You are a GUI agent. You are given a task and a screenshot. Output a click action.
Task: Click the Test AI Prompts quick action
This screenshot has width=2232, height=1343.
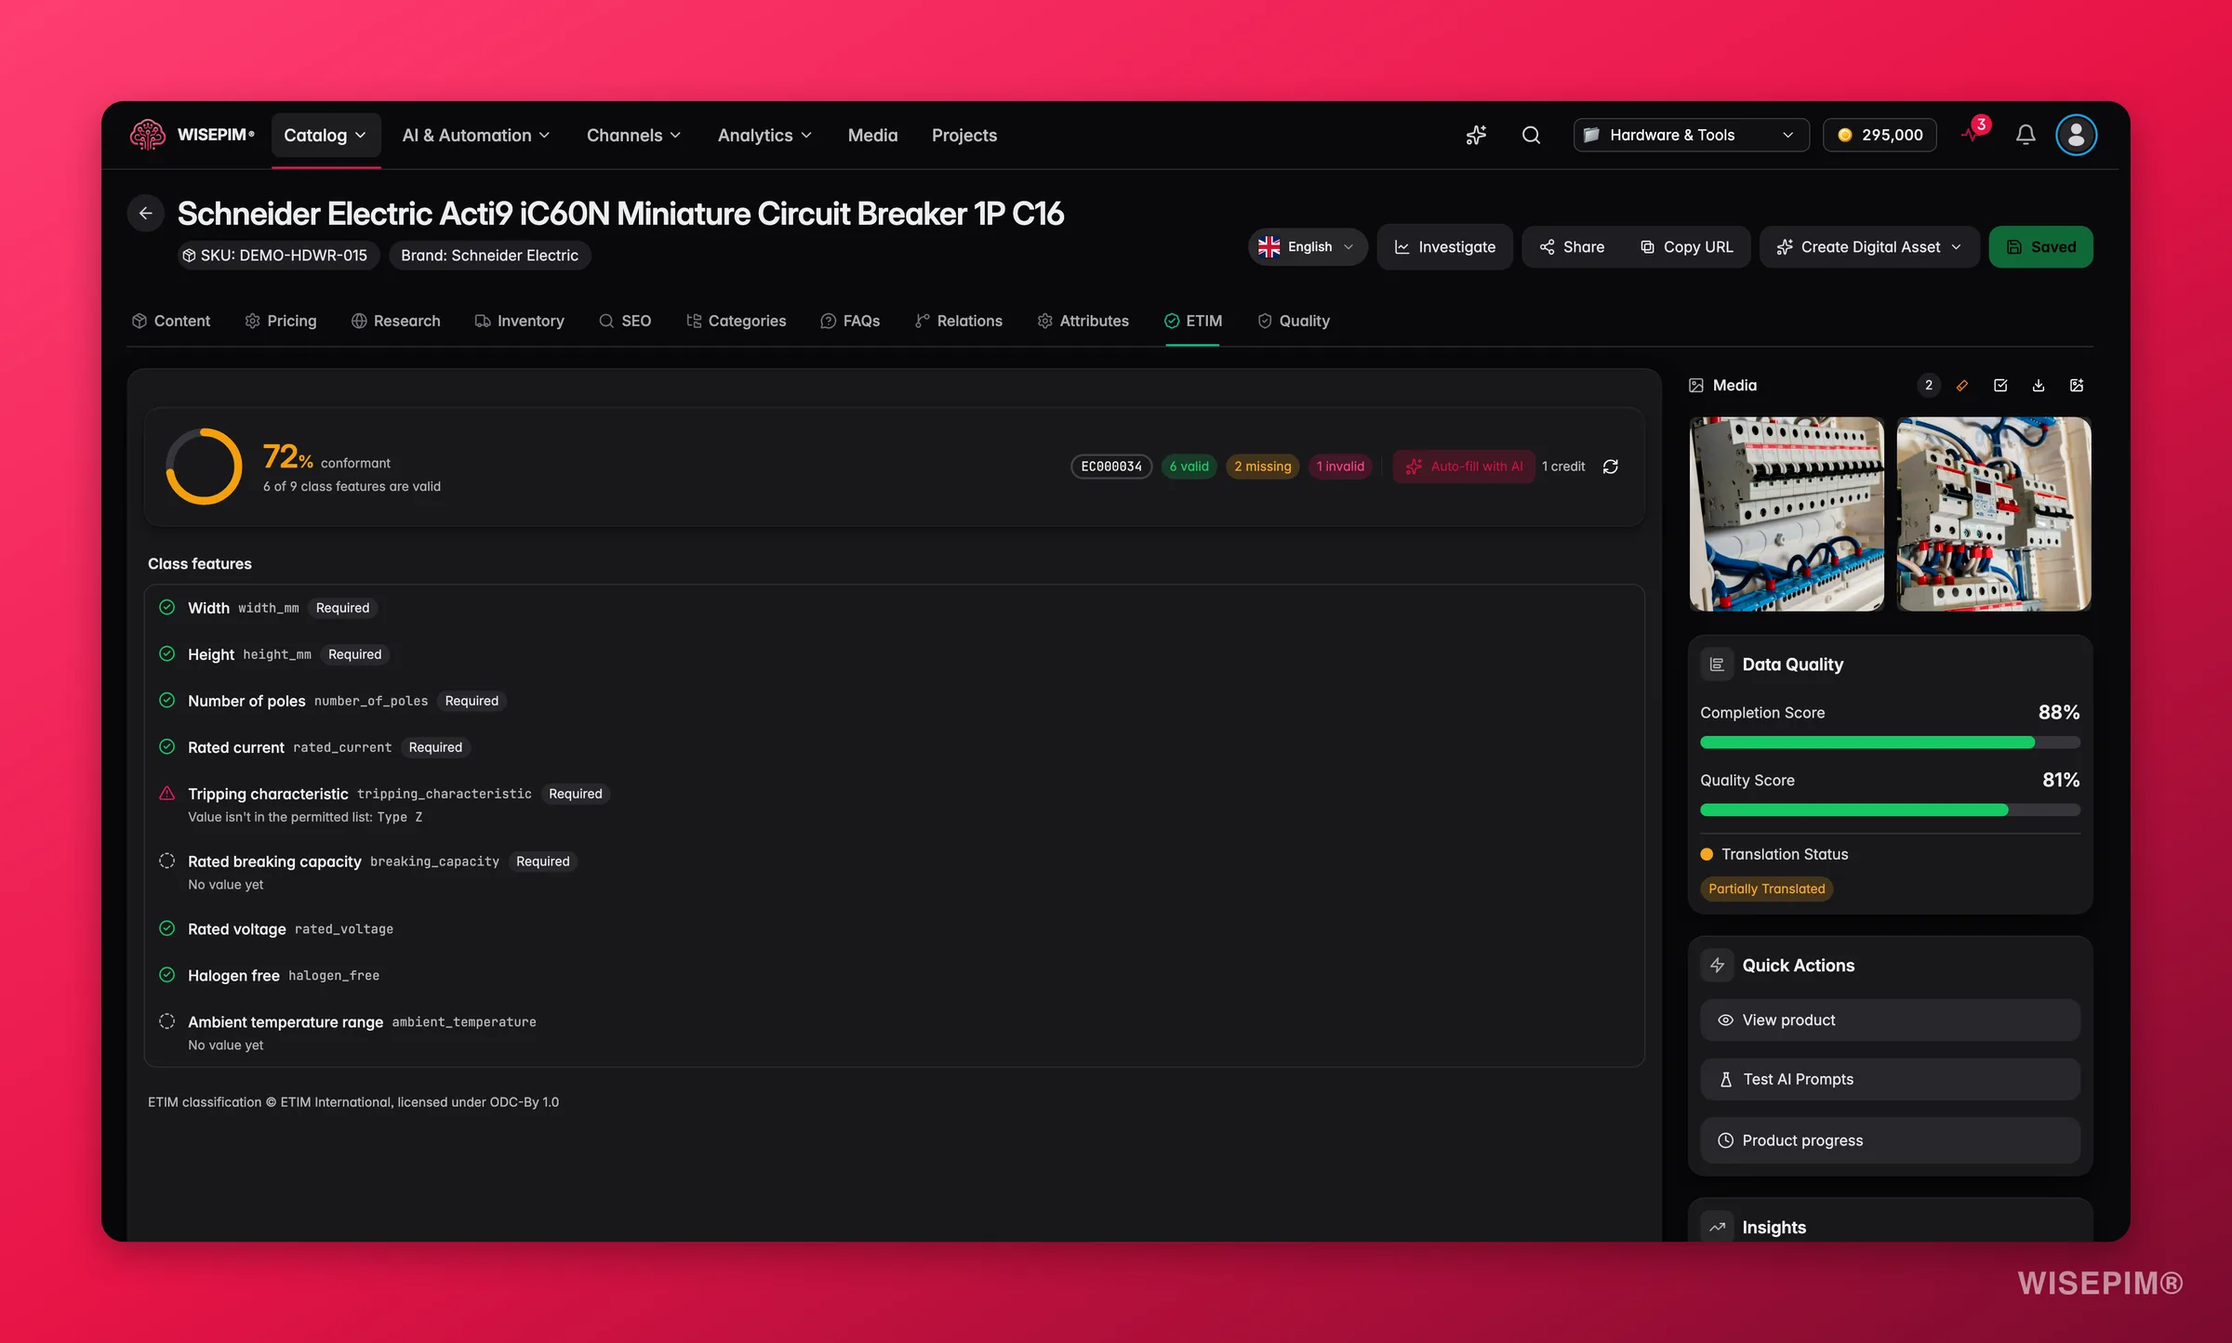click(x=1890, y=1080)
